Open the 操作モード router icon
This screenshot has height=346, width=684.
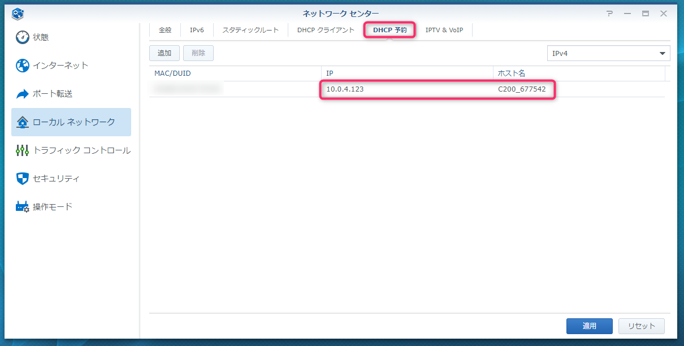pyautogui.click(x=23, y=207)
